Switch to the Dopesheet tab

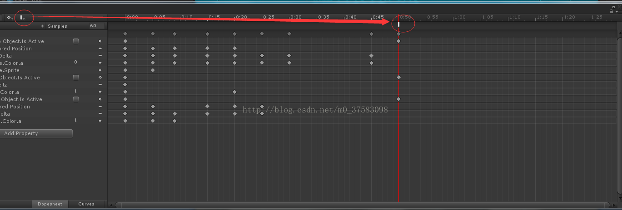(50, 204)
